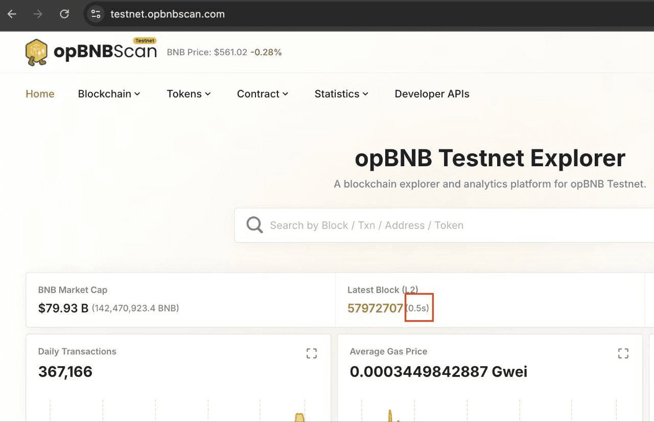Viewport: 654px width, 422px height.
Task: Open latest block 57972707 link
Action: 375,308
